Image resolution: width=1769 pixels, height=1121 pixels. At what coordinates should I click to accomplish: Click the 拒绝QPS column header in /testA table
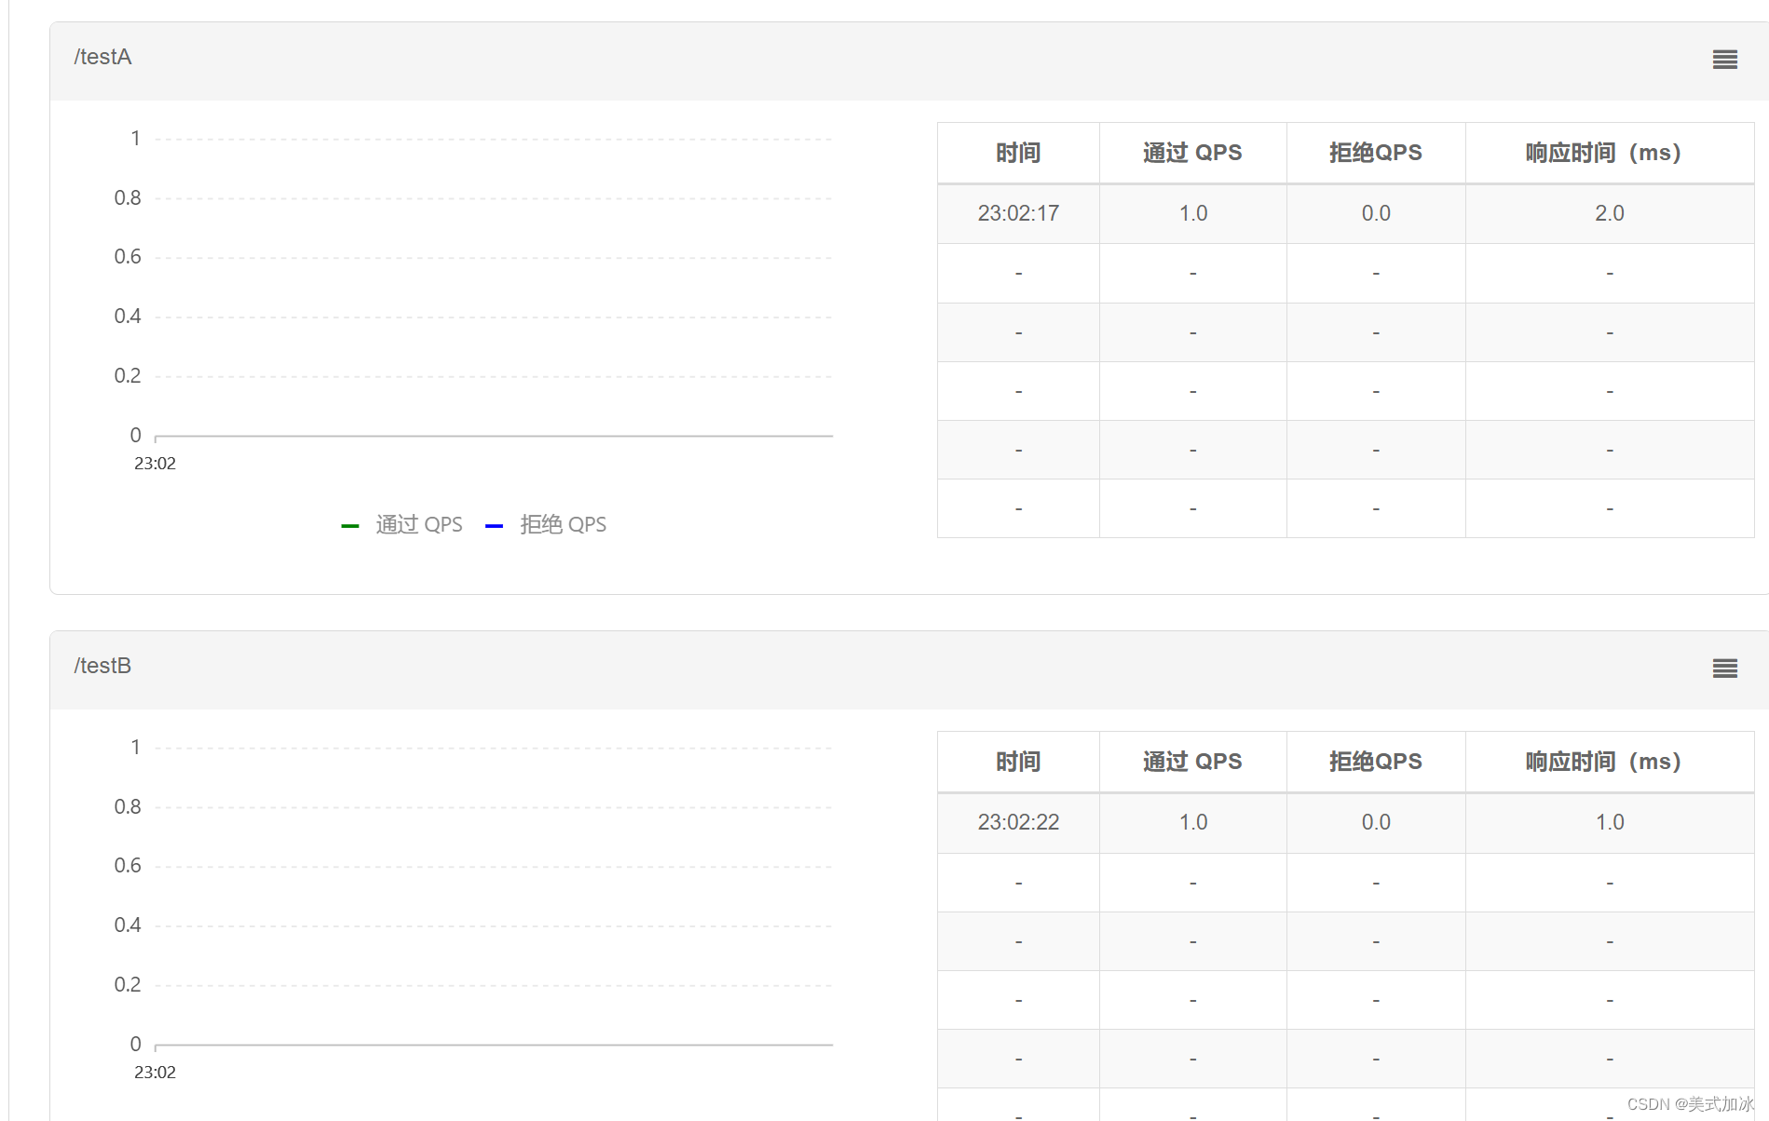click(1375, 153)
